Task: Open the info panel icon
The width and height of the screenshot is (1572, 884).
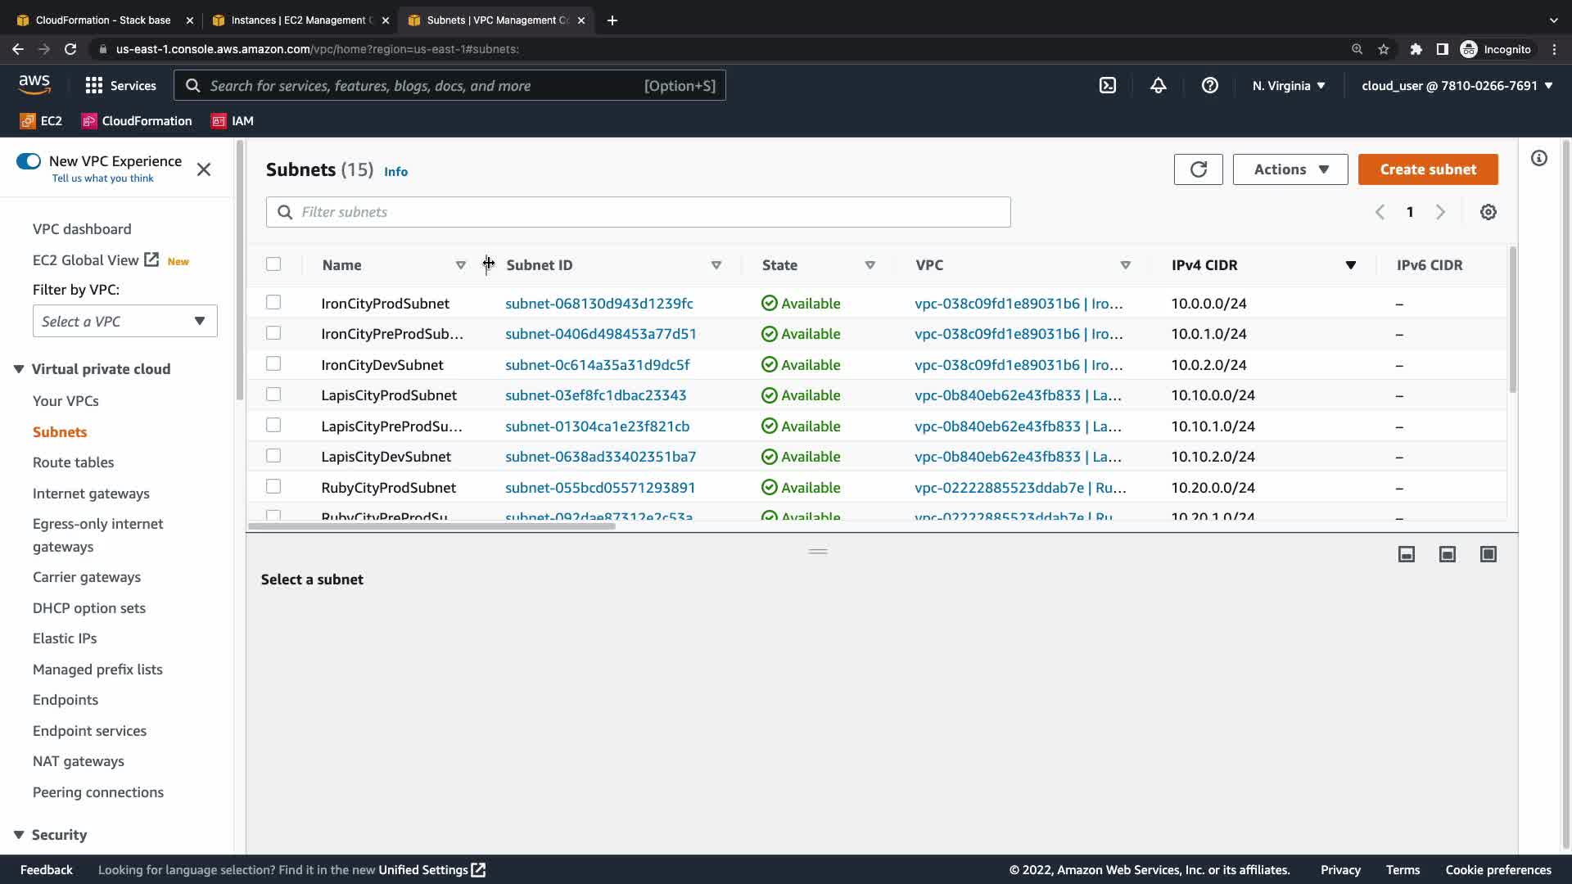Action: [1538, 159]
